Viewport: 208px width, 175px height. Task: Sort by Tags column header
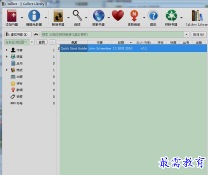173,43
